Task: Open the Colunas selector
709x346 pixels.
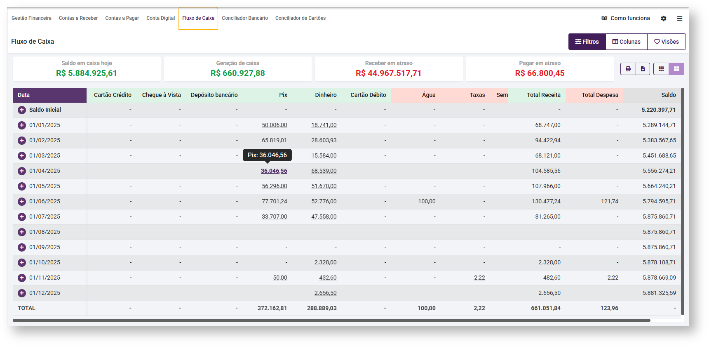Action: [x=627, y=42]
